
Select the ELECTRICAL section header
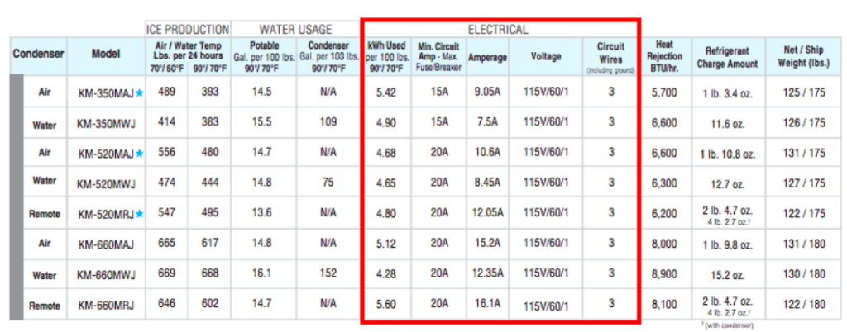click(x=498, y=30)
